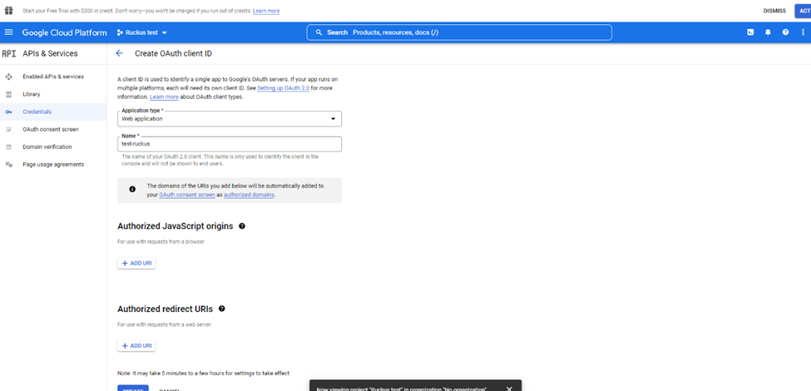Open Enabled APIs & services page

53,77
